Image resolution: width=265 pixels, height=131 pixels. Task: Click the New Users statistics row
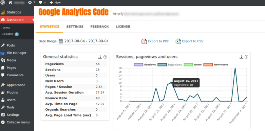tap(75, 81)
